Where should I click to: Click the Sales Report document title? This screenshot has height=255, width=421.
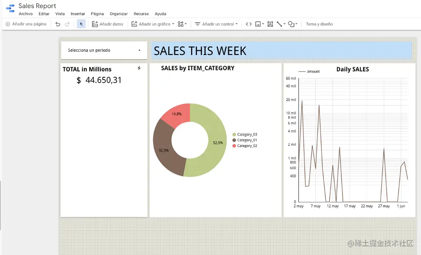click(37, 6)
